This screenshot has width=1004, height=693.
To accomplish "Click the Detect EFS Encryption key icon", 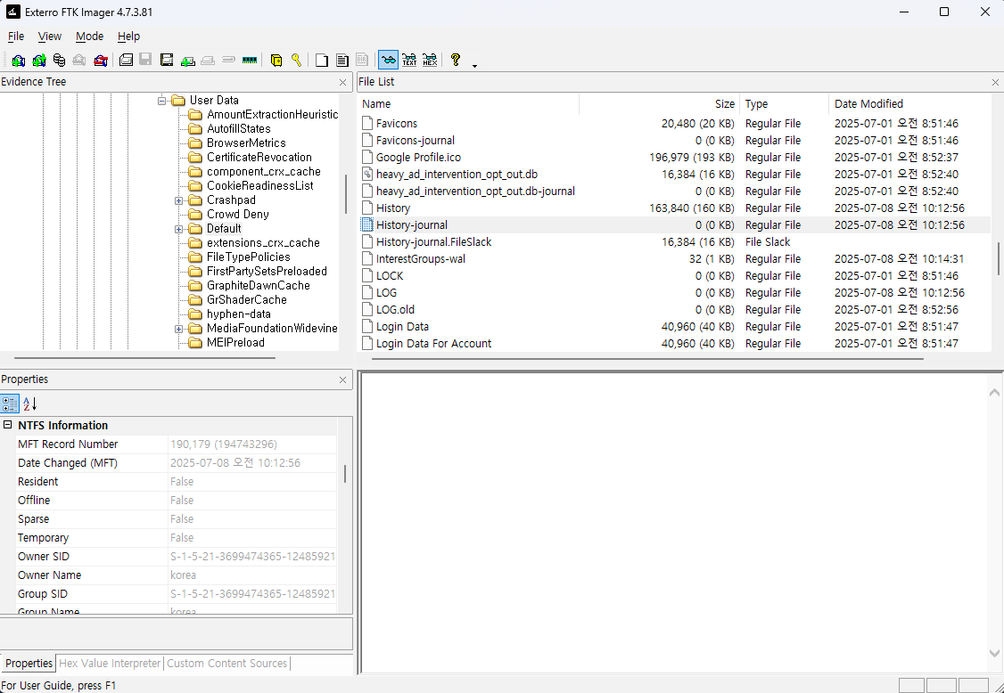I will click(x=296, y=61).
